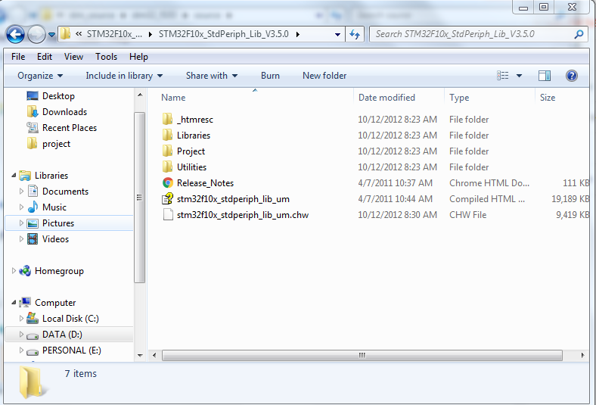Click navigation pane scroll up arrow

[140, 95]
